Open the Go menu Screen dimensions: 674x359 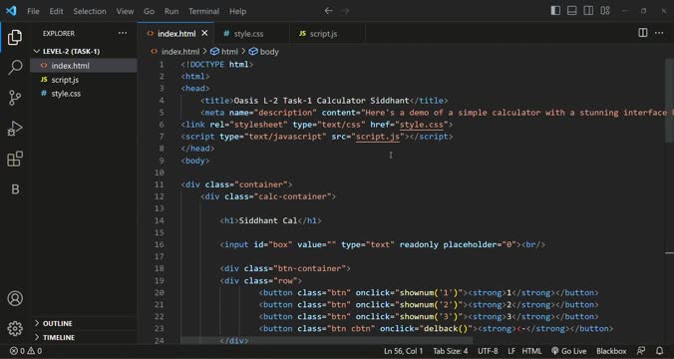tap(149, 11)
